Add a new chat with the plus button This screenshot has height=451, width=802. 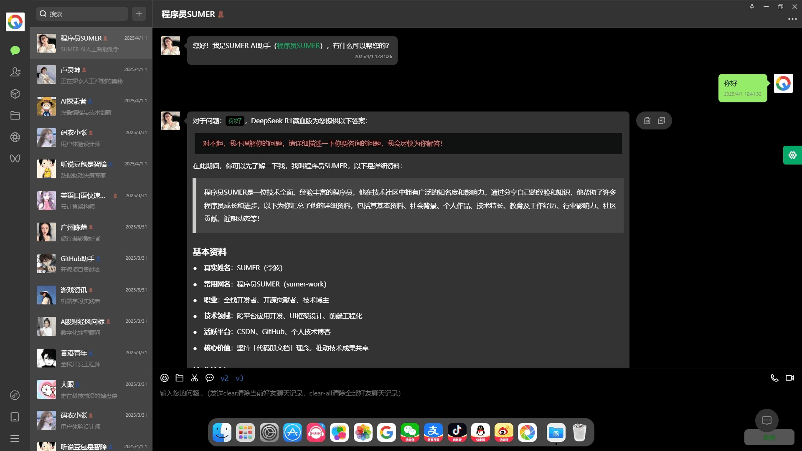pos(139,14)
